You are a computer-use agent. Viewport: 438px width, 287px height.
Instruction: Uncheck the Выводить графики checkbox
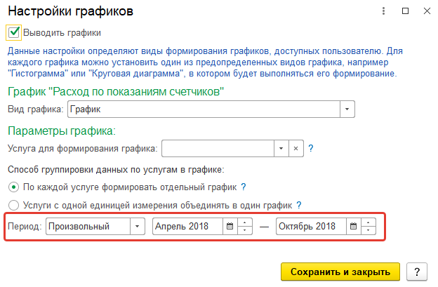click(x=14, y=32)
